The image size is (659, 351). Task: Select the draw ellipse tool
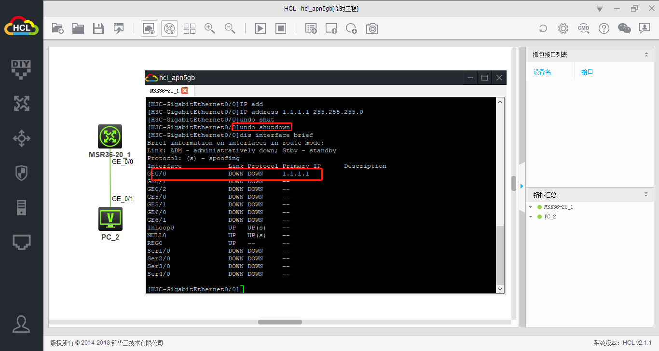(352, 28)
